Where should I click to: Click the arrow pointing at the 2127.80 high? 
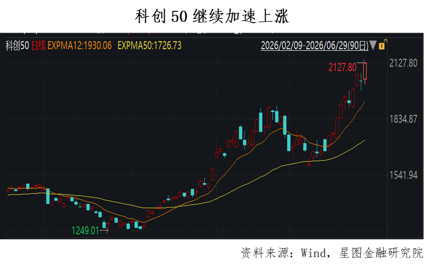coord(361,62)
